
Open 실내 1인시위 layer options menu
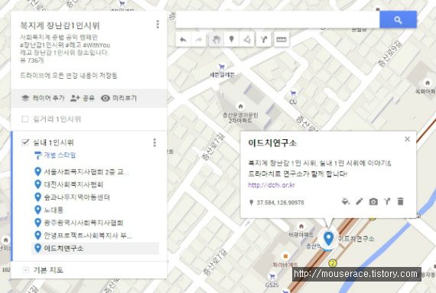coord(155,142)
